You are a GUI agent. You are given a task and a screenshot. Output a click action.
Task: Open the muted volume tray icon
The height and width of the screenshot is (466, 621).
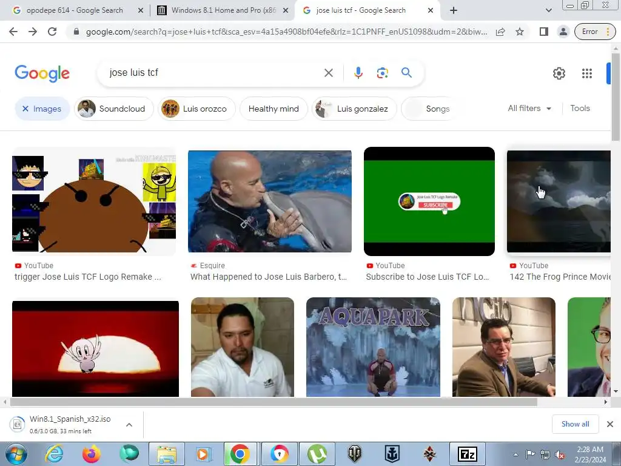[560, 454]
